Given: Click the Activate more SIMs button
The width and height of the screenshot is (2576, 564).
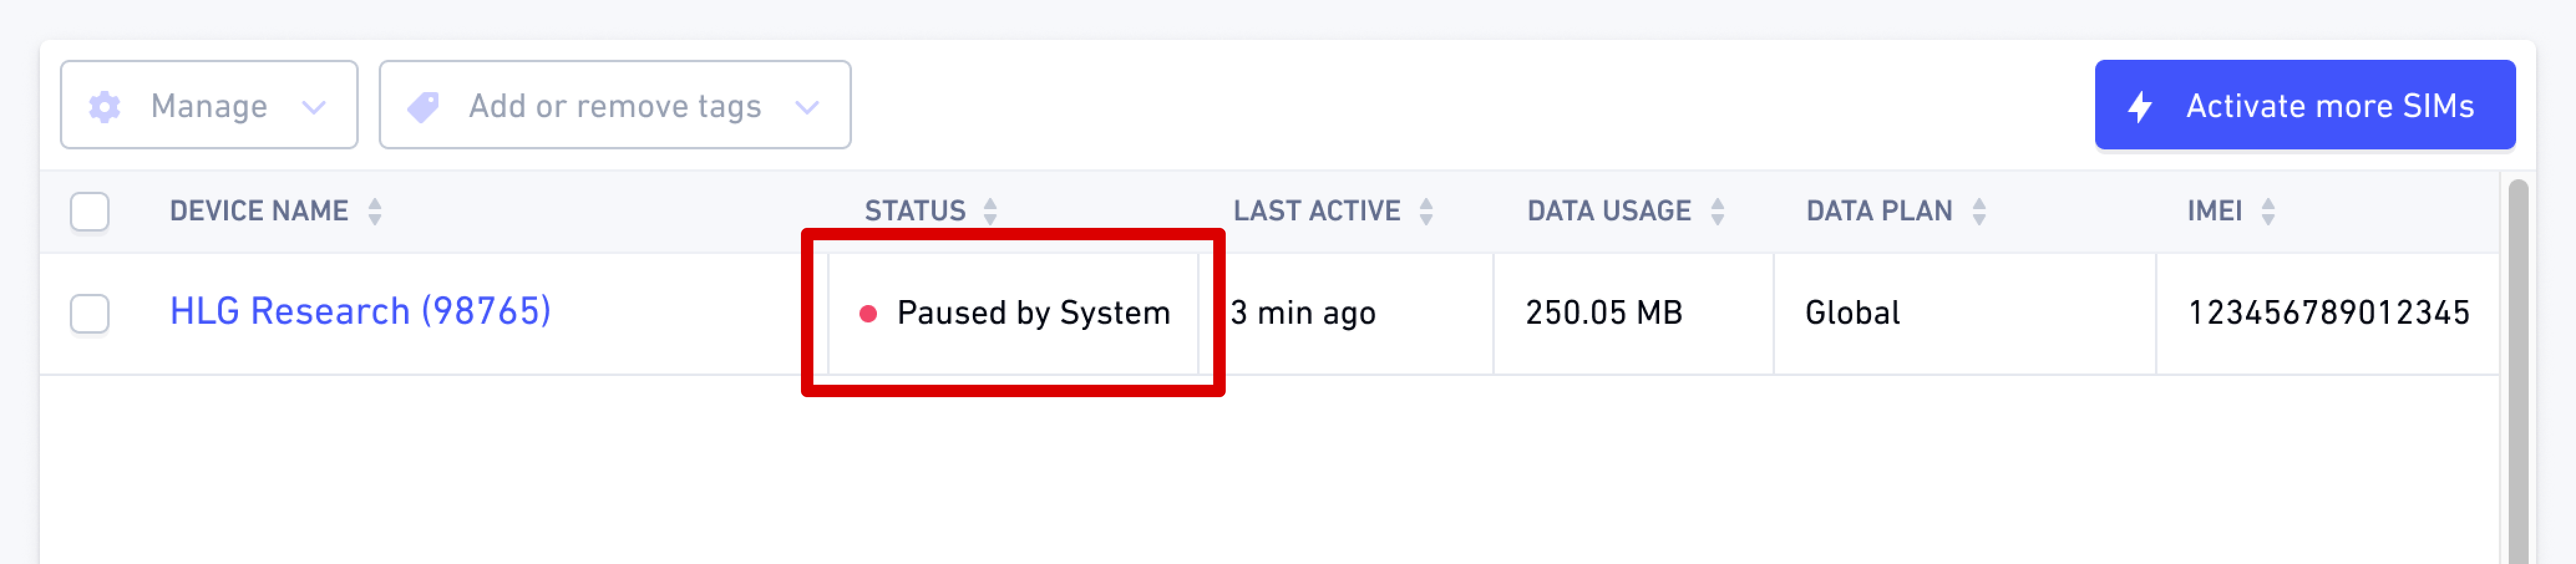Looking at the screenshot, I should pyautogui.click(x=2305, y=105).
